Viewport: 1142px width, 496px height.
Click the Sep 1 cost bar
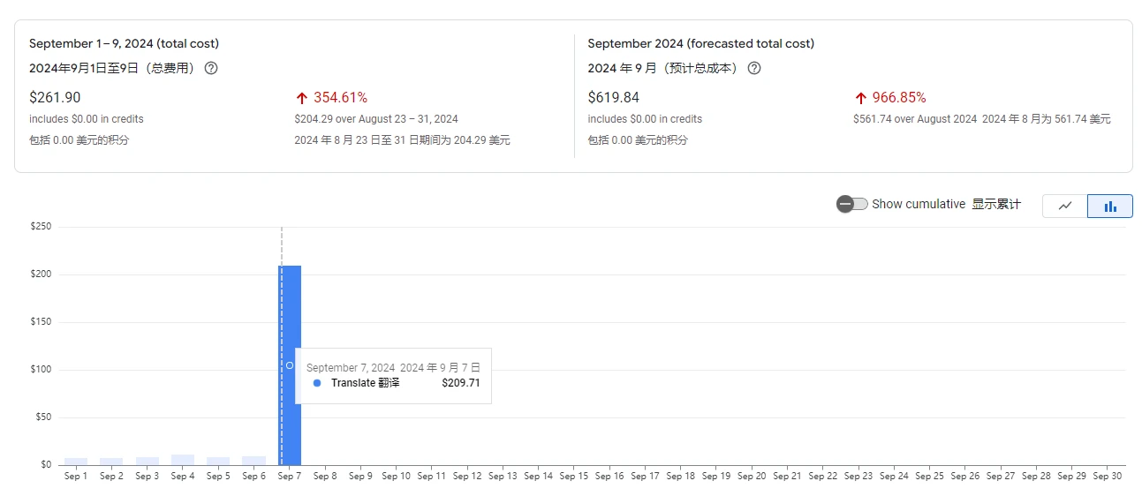pyautogui.click(x=76, y=462)
